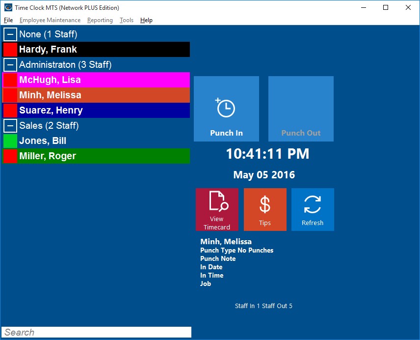The height and width of the screenshot is (340, 420).
Task: Click the Time Clock MTS title bar icon
Action: click(7, 7)
